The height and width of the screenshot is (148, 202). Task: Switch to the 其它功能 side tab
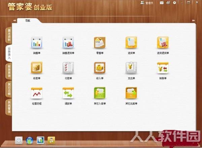pyautogui.click(x=9, y=89)
